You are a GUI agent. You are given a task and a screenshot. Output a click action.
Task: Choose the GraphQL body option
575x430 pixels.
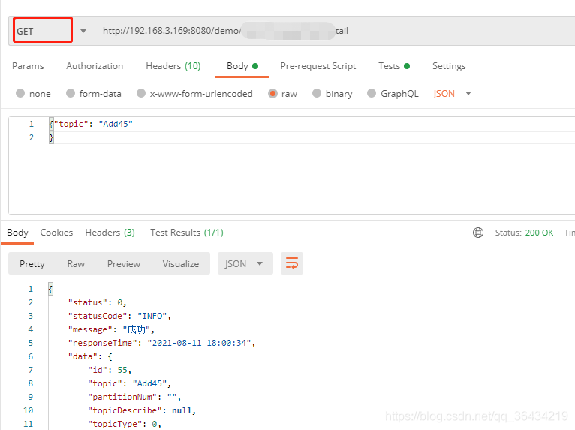(x=393, y=94)
